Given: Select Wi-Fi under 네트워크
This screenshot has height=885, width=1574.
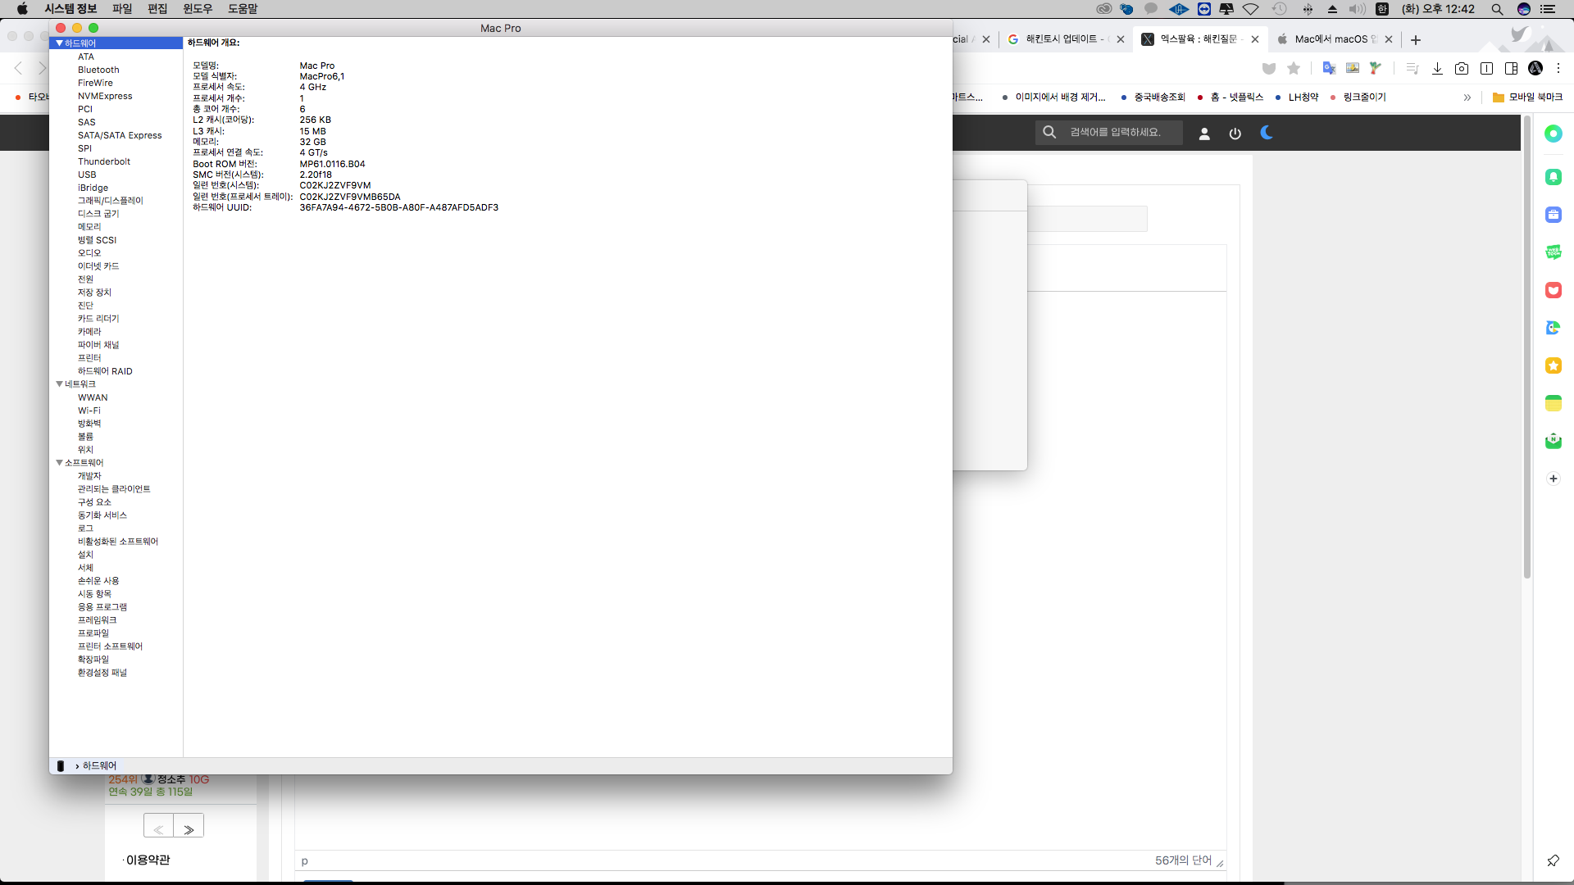Looking at the screenshot, I should click(x=89, y=411).
